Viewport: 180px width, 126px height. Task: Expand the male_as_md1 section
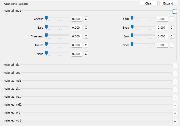point(175,82)
